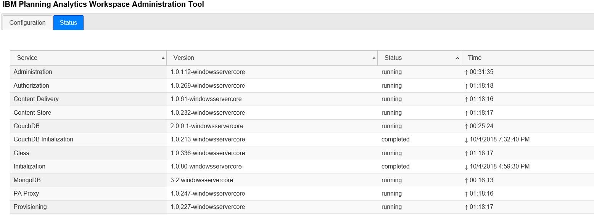This screenshot has height=215, width=594.
Task: Select the Content Store service row
Action: (302, 113)
